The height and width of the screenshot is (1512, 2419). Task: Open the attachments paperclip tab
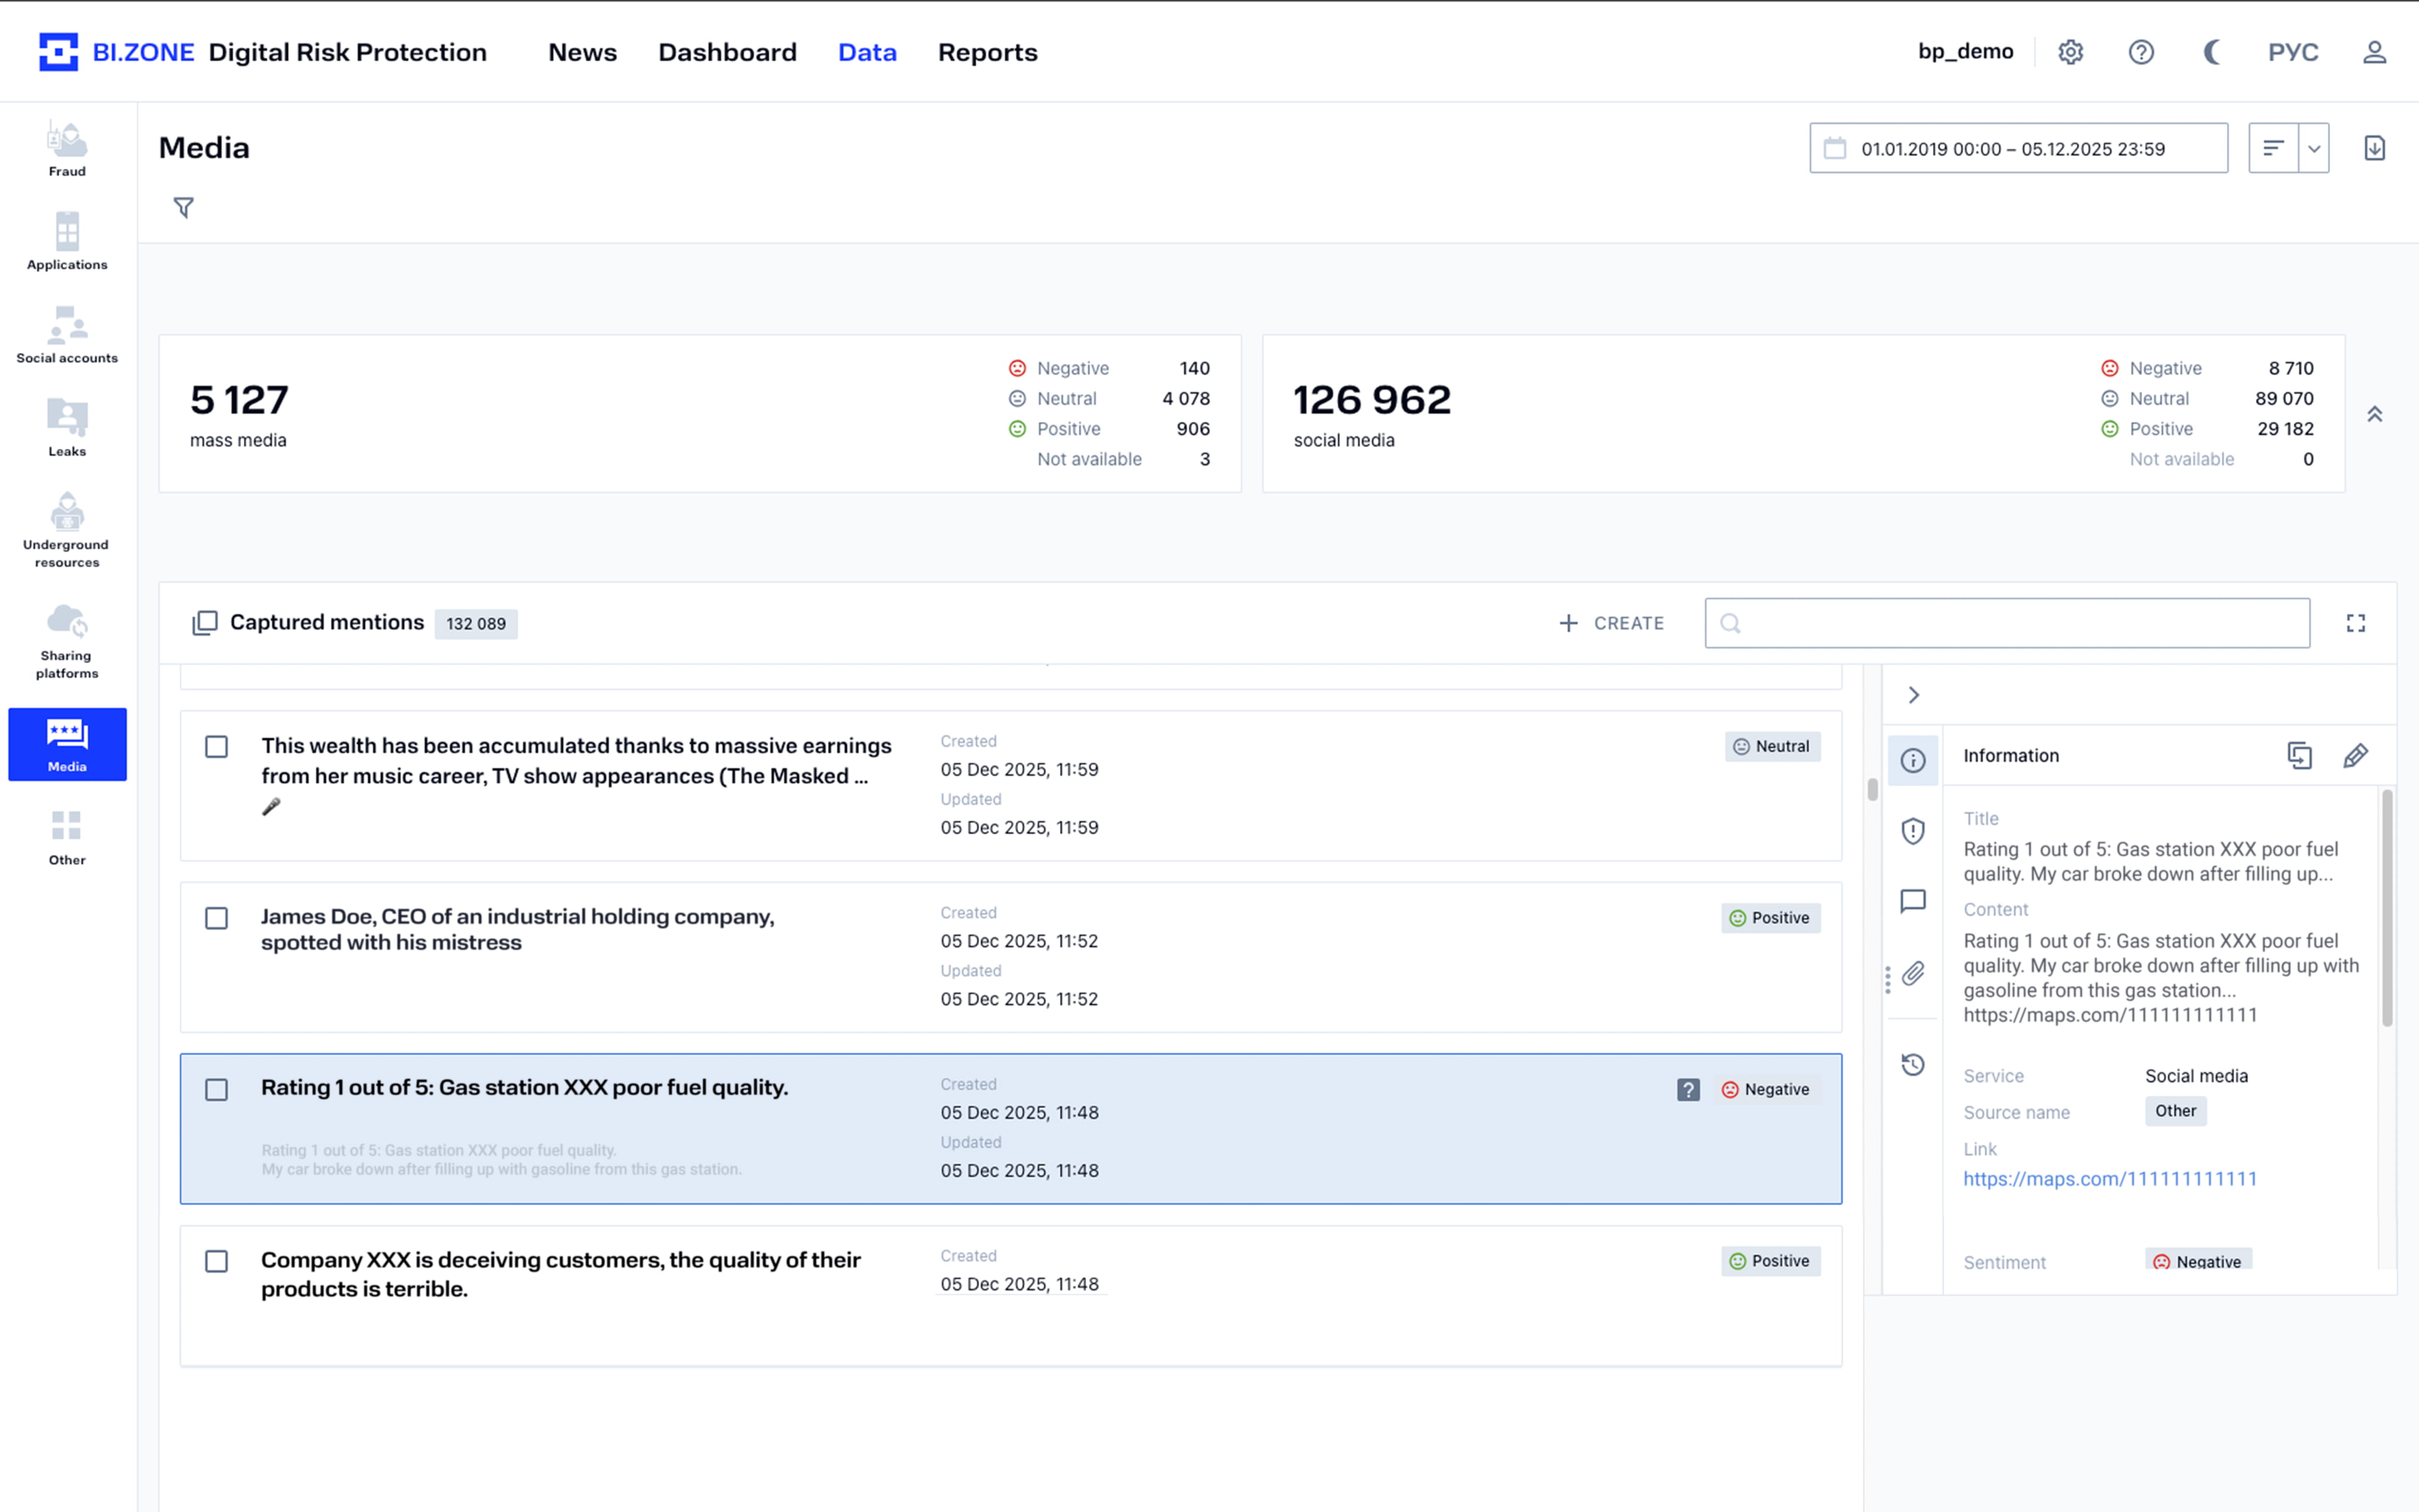tap(1913, 973)
